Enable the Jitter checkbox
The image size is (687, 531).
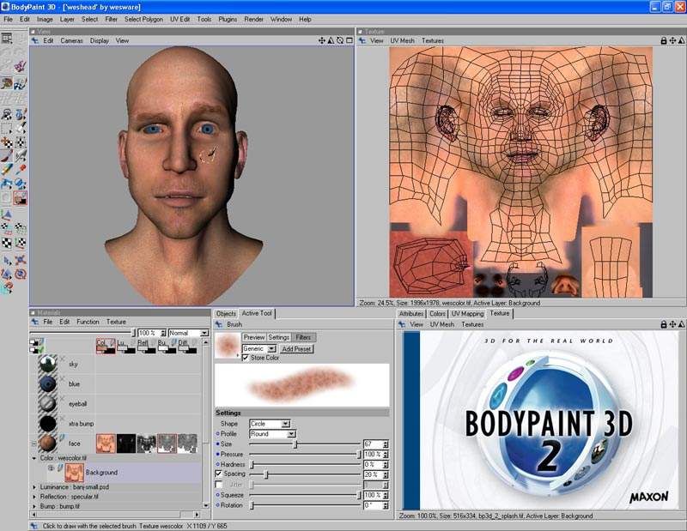219,485
